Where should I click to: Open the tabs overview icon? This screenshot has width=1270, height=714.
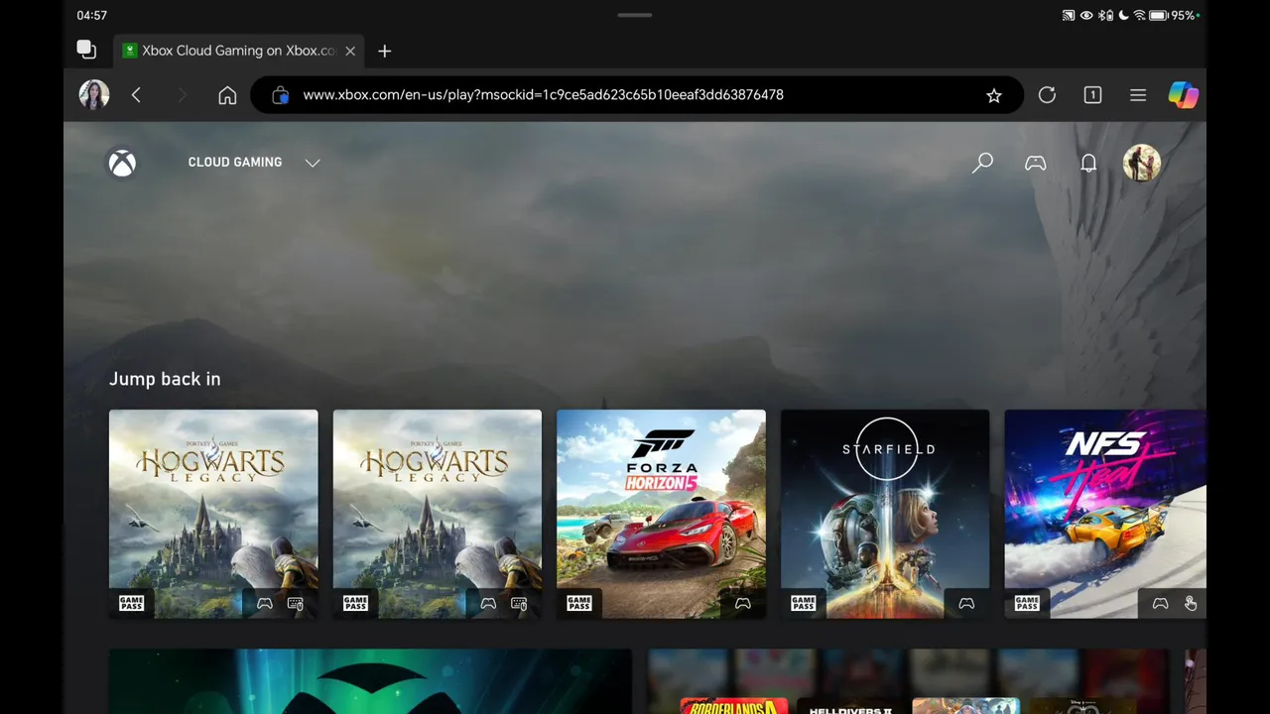pos(86,50)
